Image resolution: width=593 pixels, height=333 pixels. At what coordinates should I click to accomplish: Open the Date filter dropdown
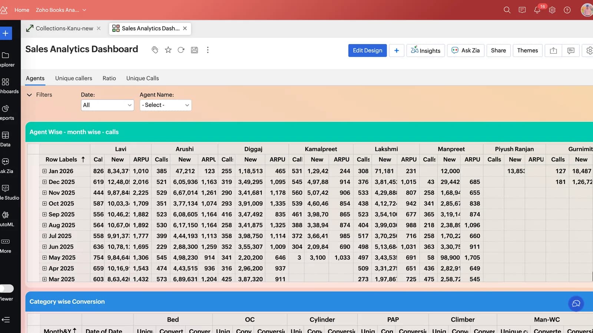tap(107, 105)
